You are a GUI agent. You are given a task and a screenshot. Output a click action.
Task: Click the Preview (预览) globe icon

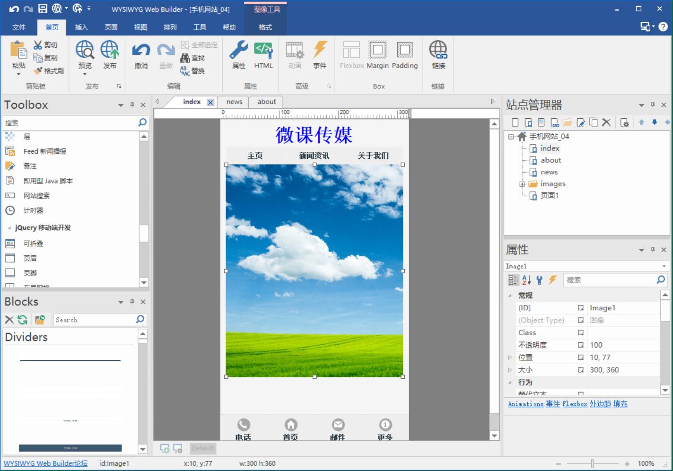85,51
